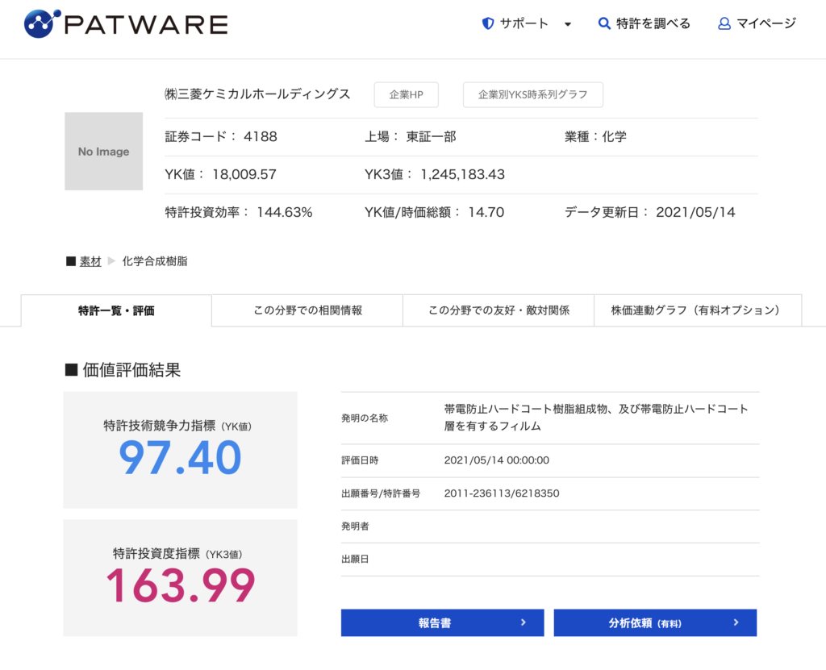Click データ更新日 value 2021/05/14
This screenshot has width=826, height=670.
coord(695,213)
